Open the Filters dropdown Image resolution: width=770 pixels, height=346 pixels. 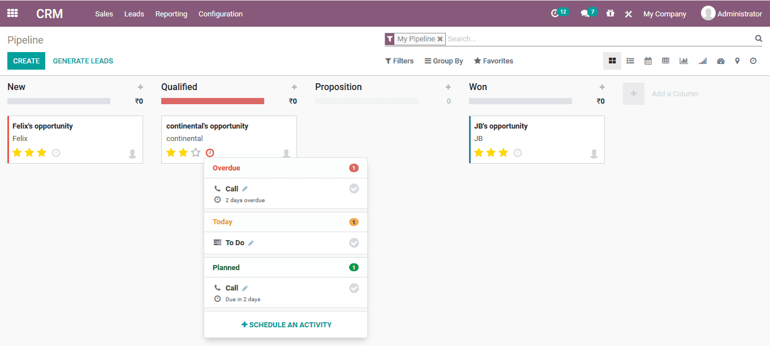399,61
